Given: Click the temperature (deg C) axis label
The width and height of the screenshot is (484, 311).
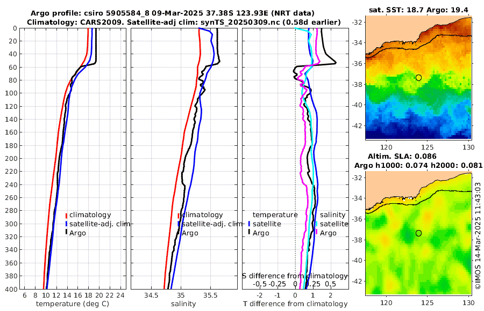Looking at the screenshot, I should click(x=73, y=304).
